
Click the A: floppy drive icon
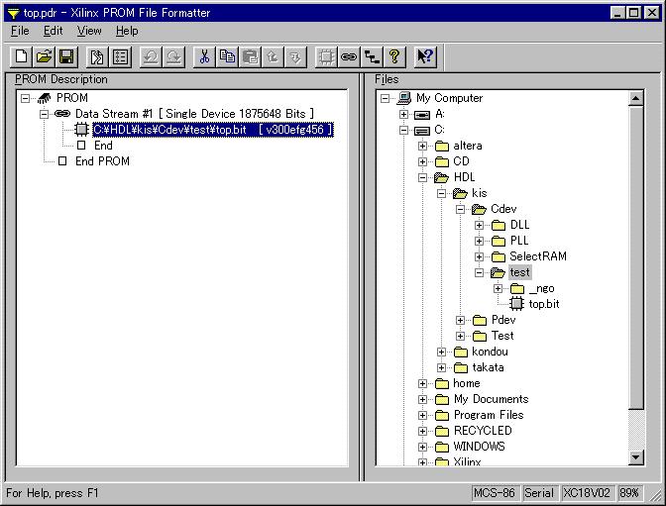click(x=422, y=115)
